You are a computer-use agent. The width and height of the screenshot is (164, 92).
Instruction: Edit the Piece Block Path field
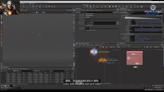point(101,24)
